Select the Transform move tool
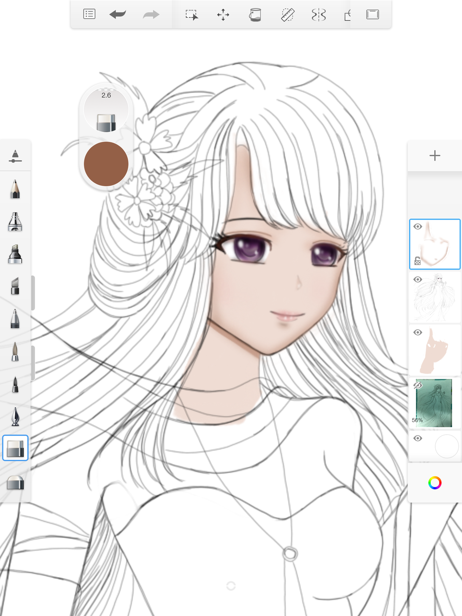462x616 pixels. pyautogui.click(x=223, y=15)
